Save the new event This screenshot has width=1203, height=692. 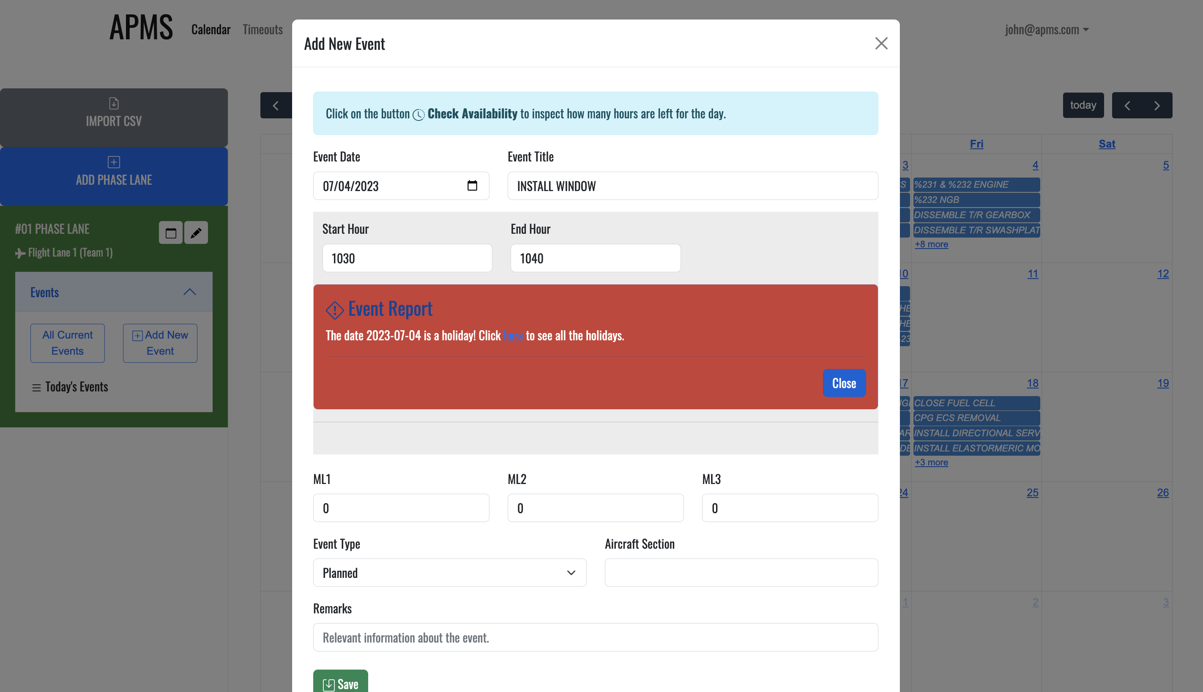tap(340, 684)
